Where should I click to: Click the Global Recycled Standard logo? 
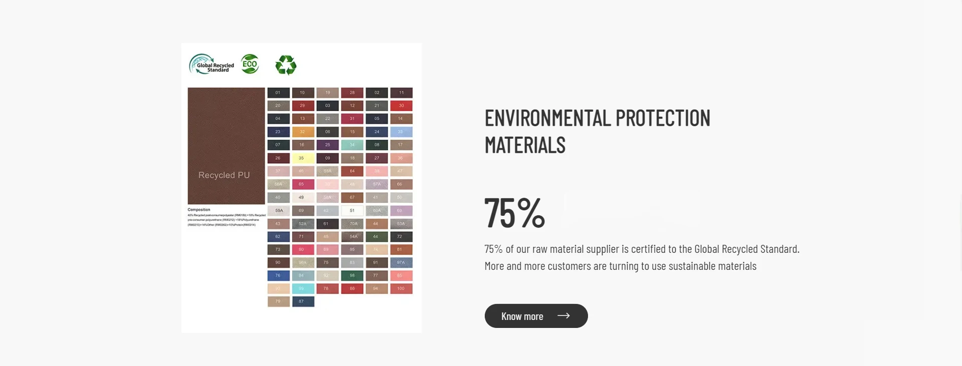point(212,65)
